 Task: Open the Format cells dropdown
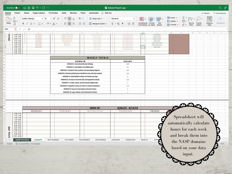172,25
